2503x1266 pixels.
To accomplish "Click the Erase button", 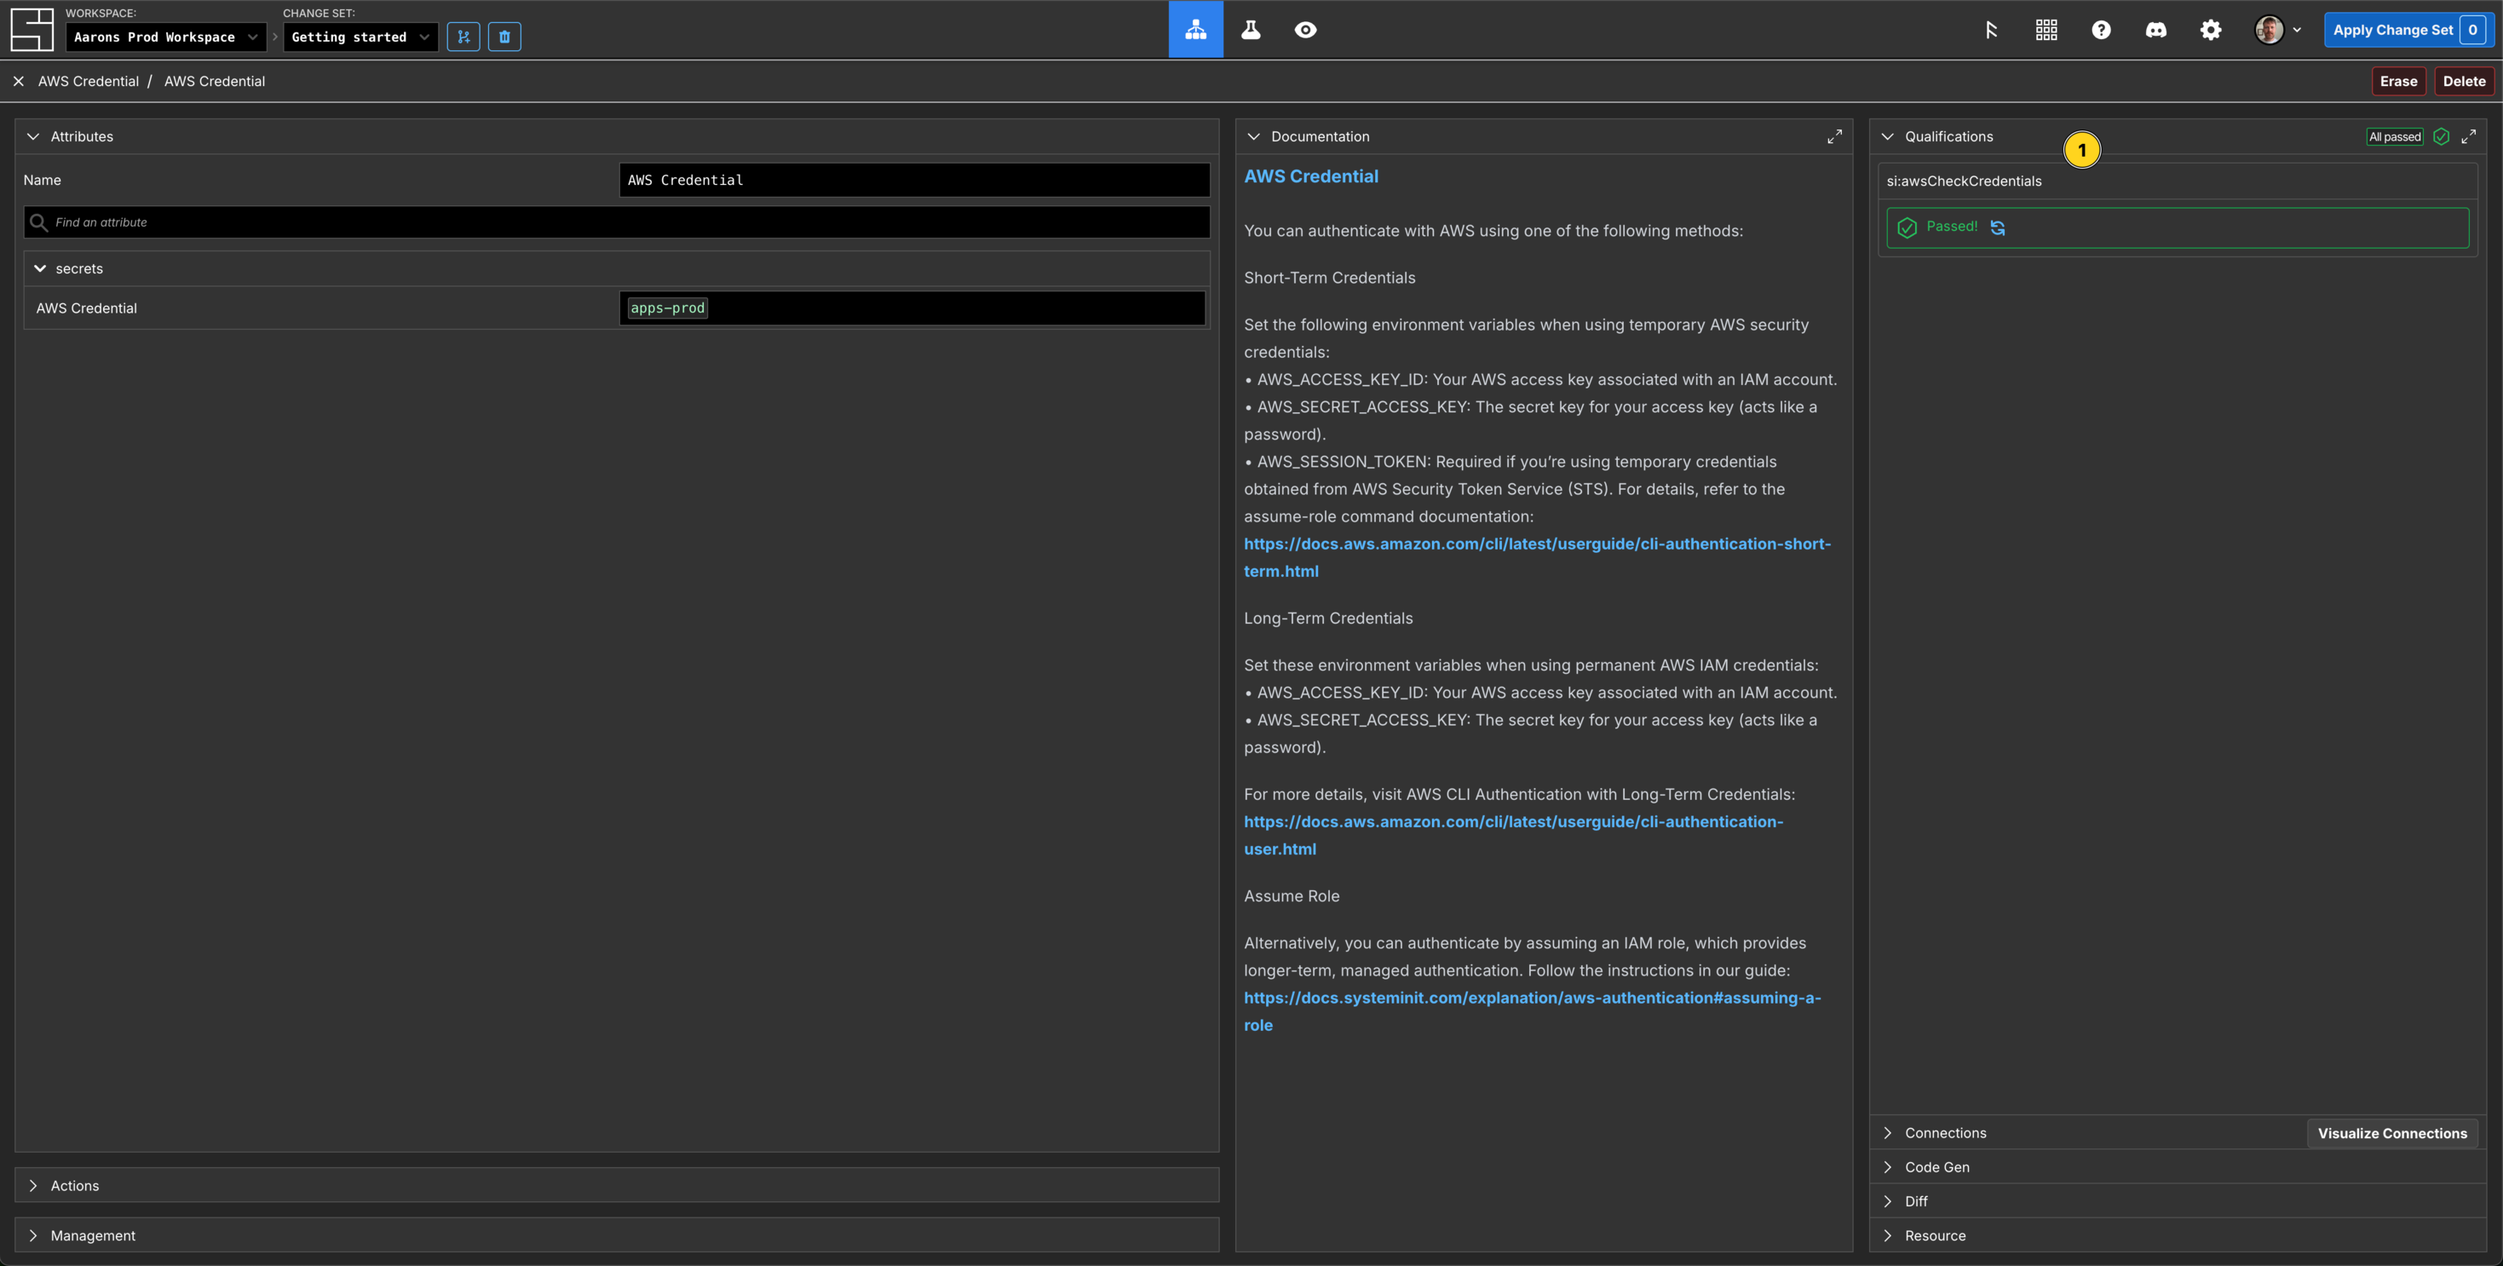I will (x=2398, y=81).
